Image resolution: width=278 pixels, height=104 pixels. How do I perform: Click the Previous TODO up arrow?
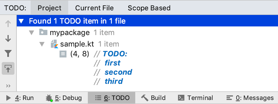click(8, 24)
